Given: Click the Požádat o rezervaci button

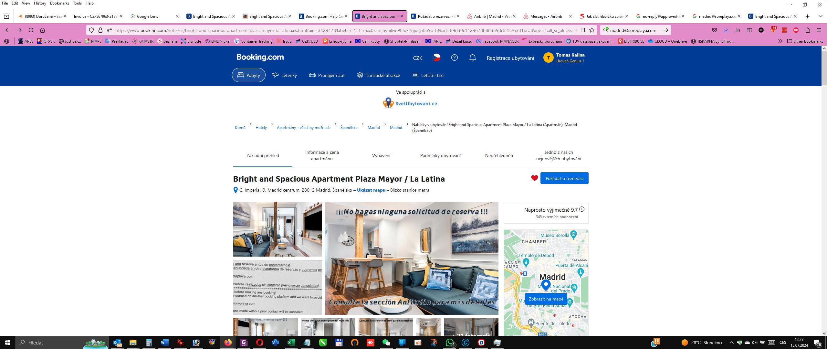Looking at the screenshot, I should coord(564,178).
